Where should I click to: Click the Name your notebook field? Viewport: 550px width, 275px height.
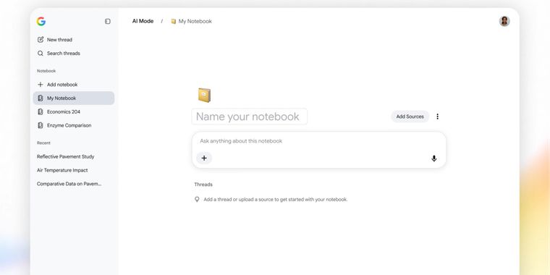click(x=250, y=117)
